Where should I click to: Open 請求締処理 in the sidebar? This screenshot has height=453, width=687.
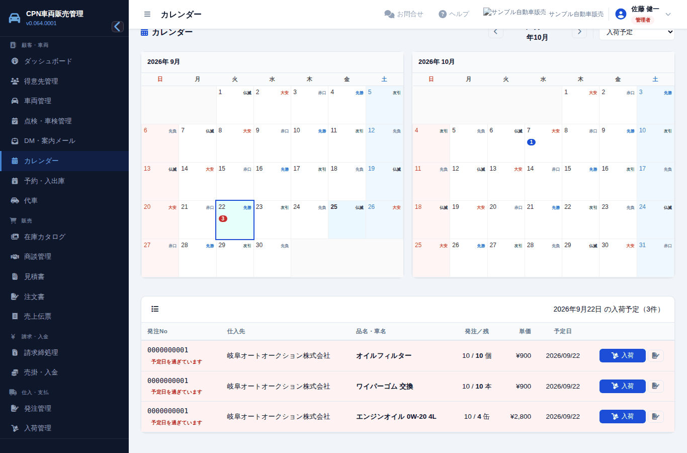point(64,353)
